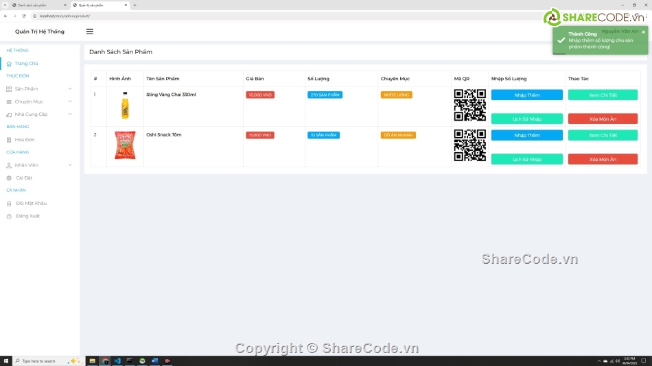Click Giá Bán column header

(x=255, y=79)
